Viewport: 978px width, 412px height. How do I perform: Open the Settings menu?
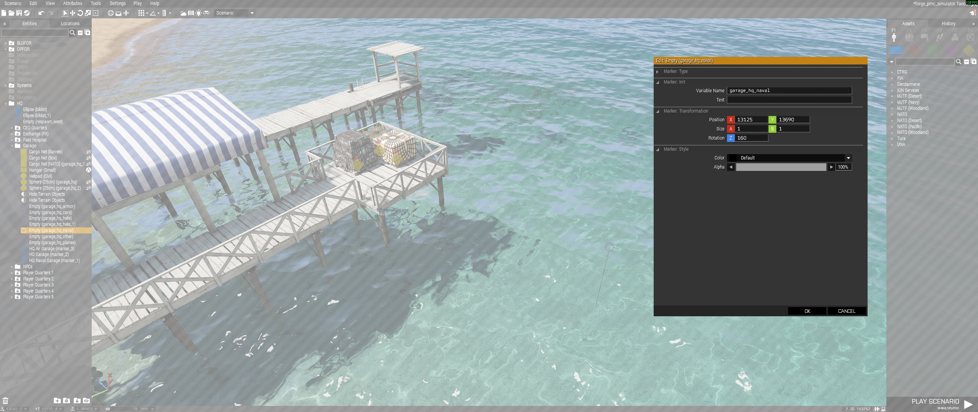coord(118,3)
